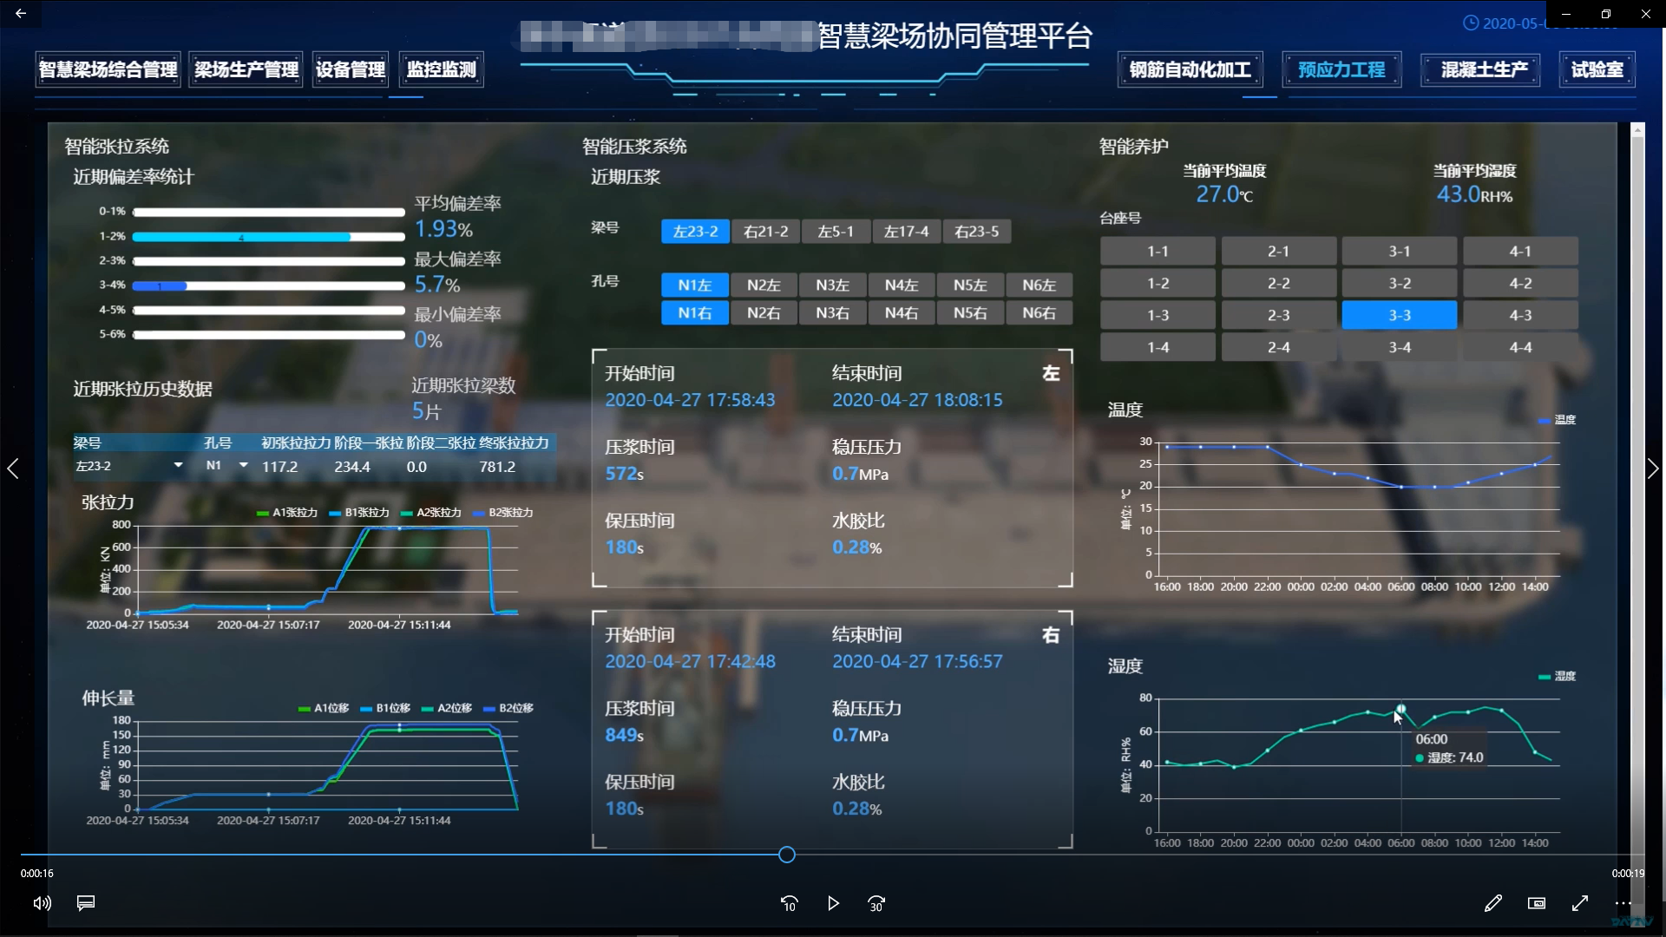Expand the 左23-2 beam number dropdown
The height and width of the screenshot is (937, 1666).
coord(178,466)
